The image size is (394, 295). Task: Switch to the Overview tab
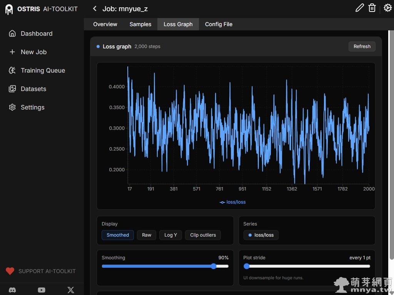[x=105, y=24]
